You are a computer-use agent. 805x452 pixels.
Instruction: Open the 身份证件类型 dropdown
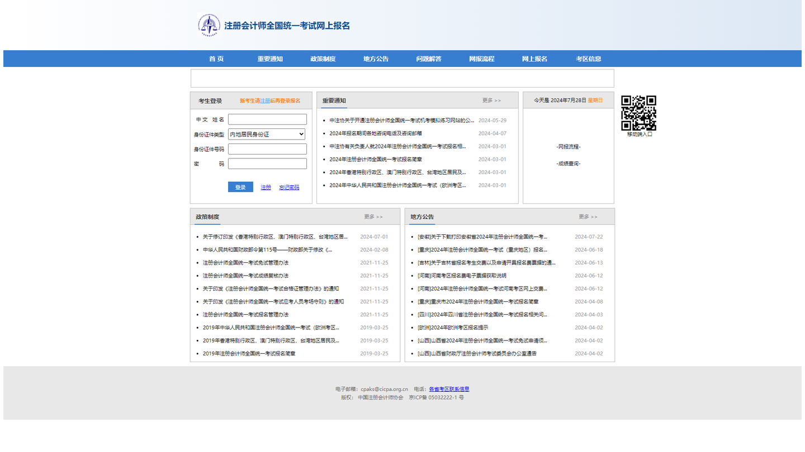pos(267,134)
